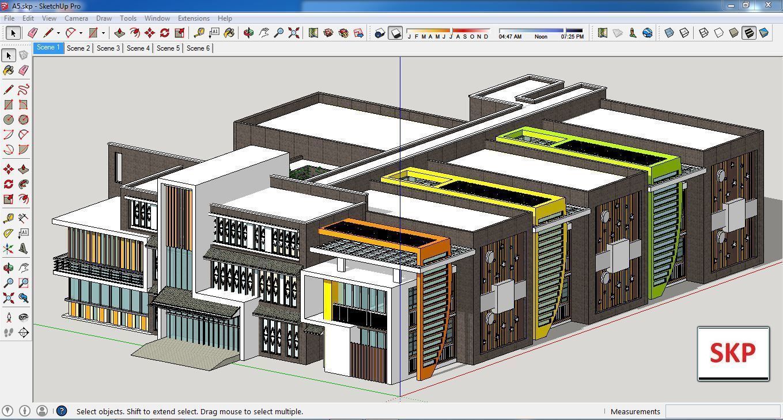Expand the Rectangle tool dropdown arrow
Viewport: 783px width, 420px height.
tap(103, 33)
